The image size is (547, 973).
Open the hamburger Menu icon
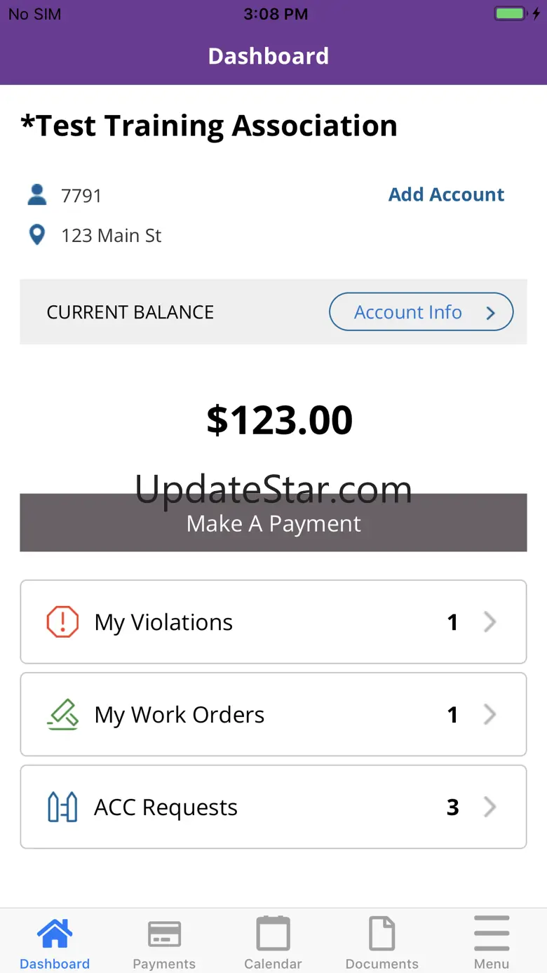click(492, 934)
